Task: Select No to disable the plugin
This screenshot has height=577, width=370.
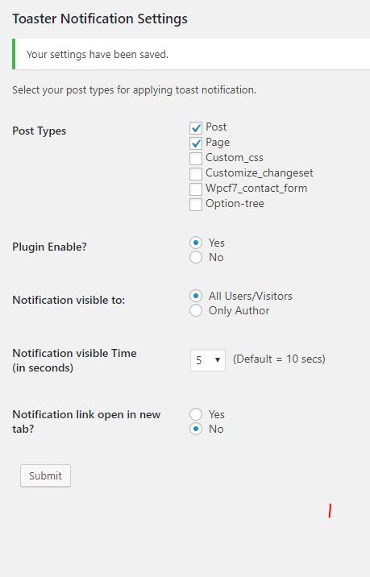Action: click(x=196, y=257)
